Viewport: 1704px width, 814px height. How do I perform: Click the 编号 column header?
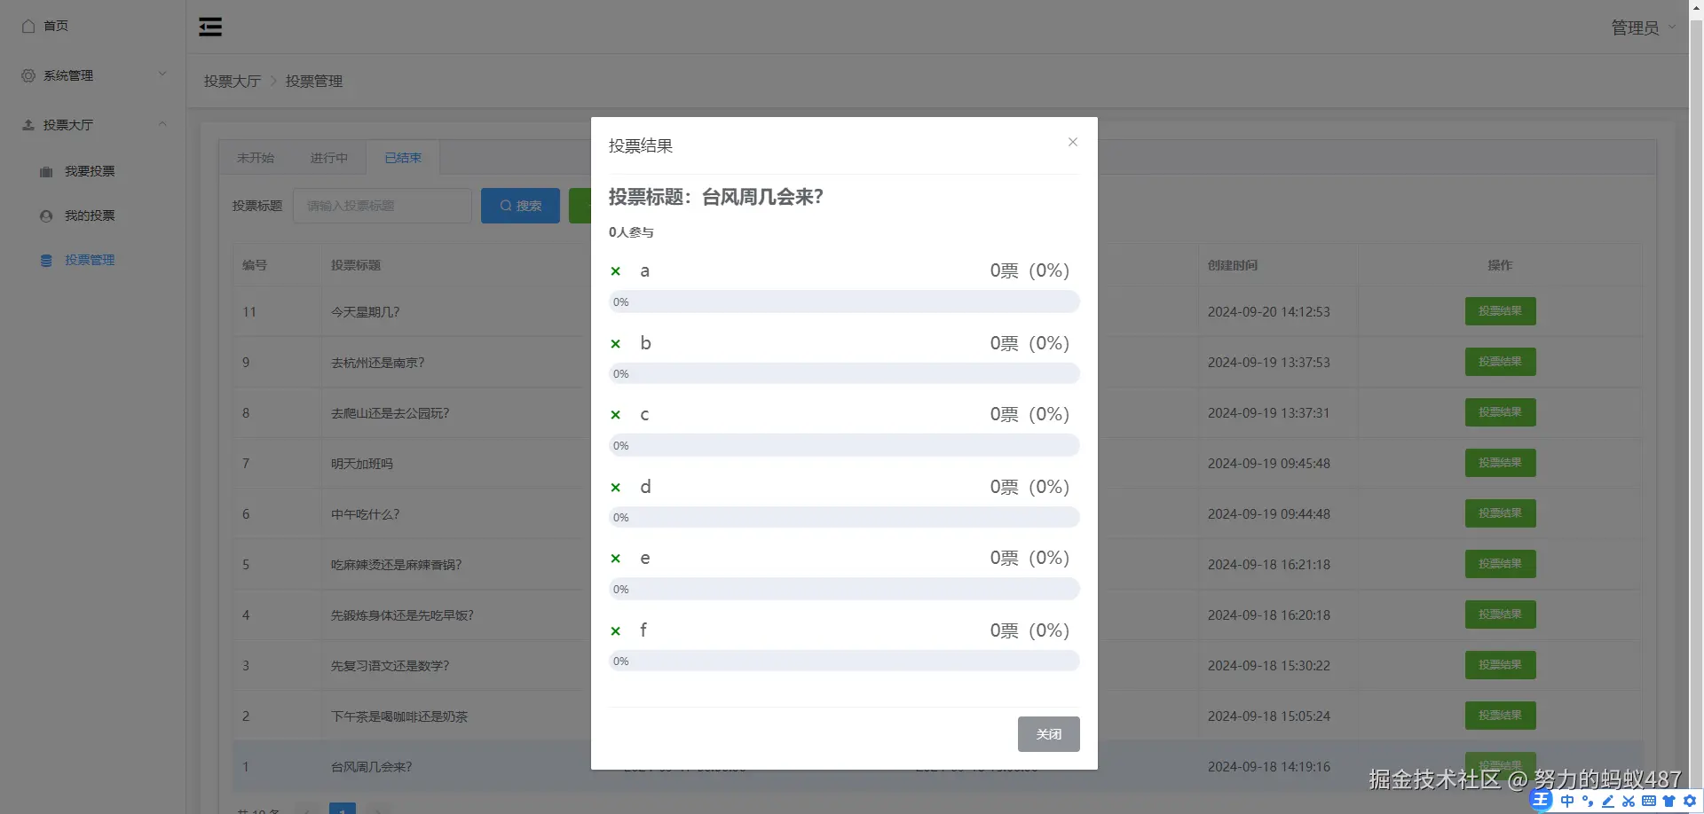(x=255, y=265)
